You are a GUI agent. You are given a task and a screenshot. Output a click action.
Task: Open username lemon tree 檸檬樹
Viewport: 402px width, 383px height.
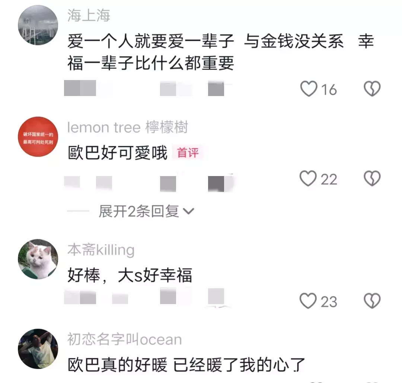tap(127, 127)
